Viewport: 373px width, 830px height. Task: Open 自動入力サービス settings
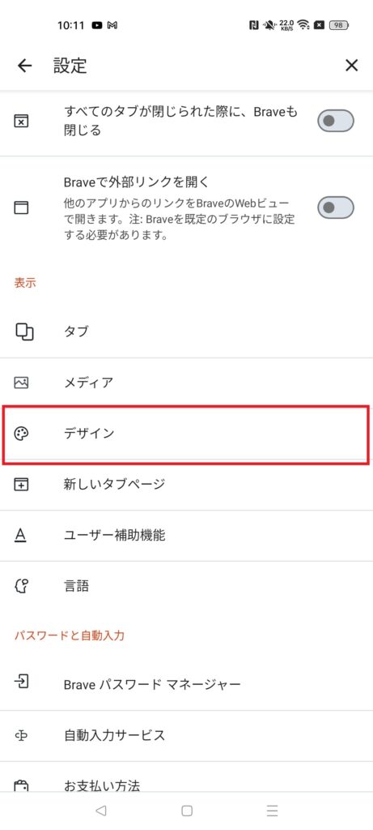pyautogui.click(x=186, y=736)
